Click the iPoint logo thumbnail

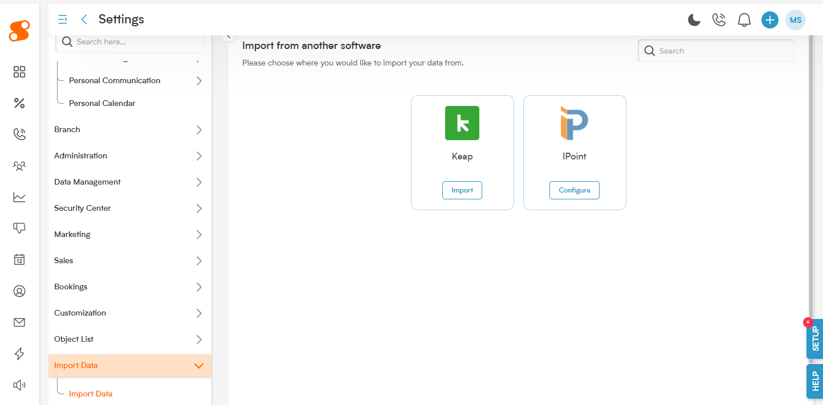(574, 123)
